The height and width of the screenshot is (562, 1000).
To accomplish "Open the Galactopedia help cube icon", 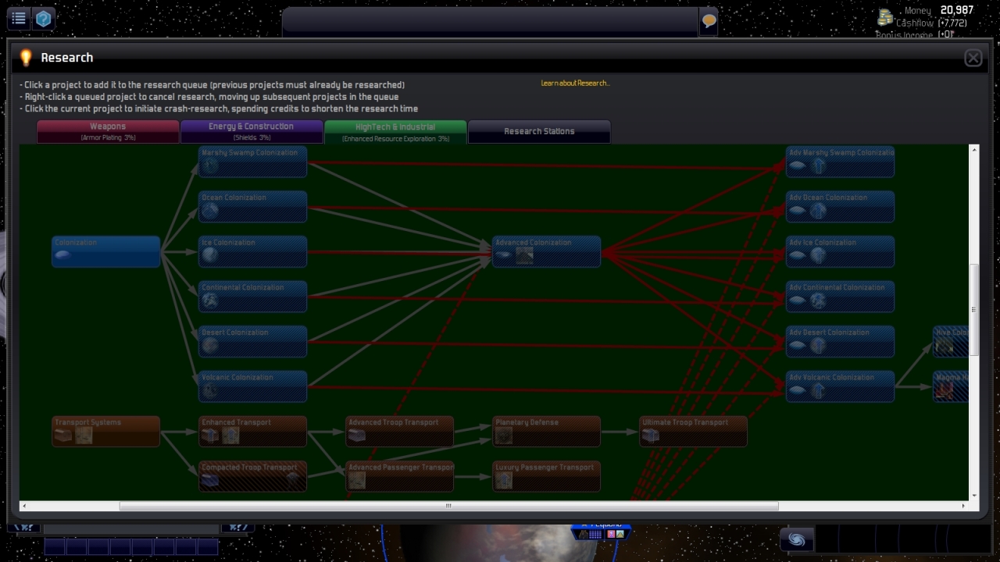I will coord(44,18).
